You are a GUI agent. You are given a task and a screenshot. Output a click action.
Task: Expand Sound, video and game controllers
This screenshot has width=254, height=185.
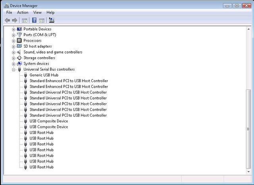pyautogui.click(x=13, y=52)
